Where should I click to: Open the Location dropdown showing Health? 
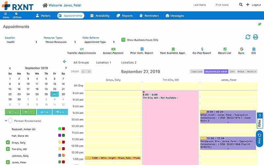pyautogui.click(x=21, y=42)
